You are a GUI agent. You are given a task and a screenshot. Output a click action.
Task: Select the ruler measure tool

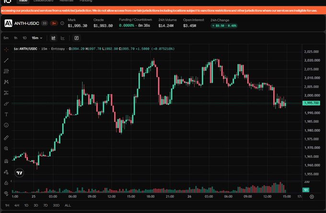pos(6,138)
